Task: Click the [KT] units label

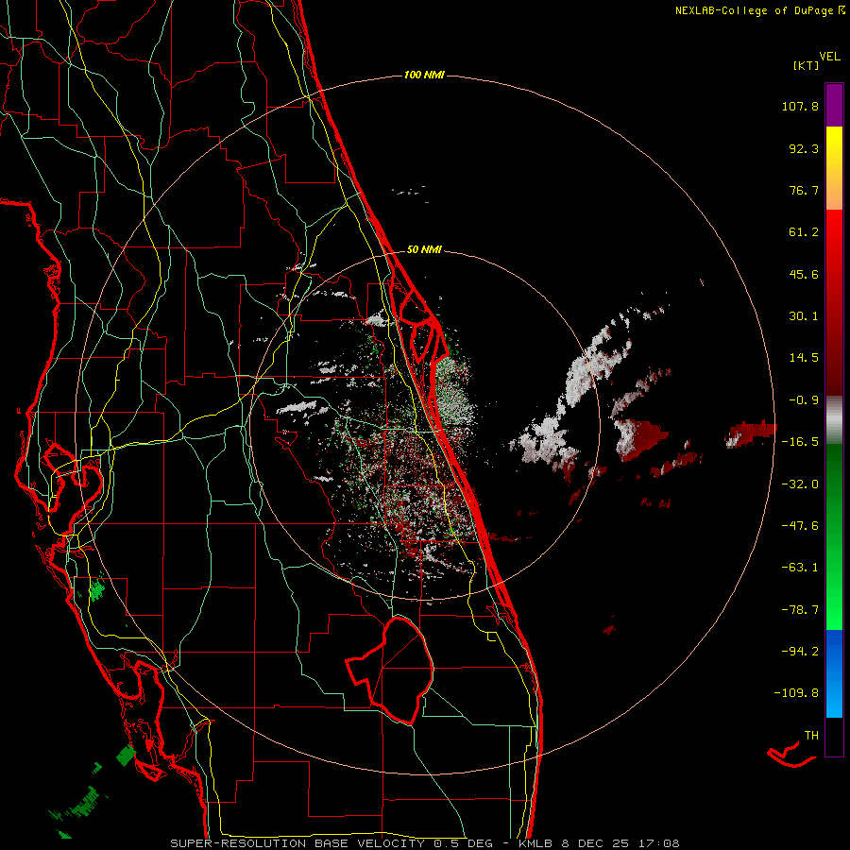Action: pos(806,65)
